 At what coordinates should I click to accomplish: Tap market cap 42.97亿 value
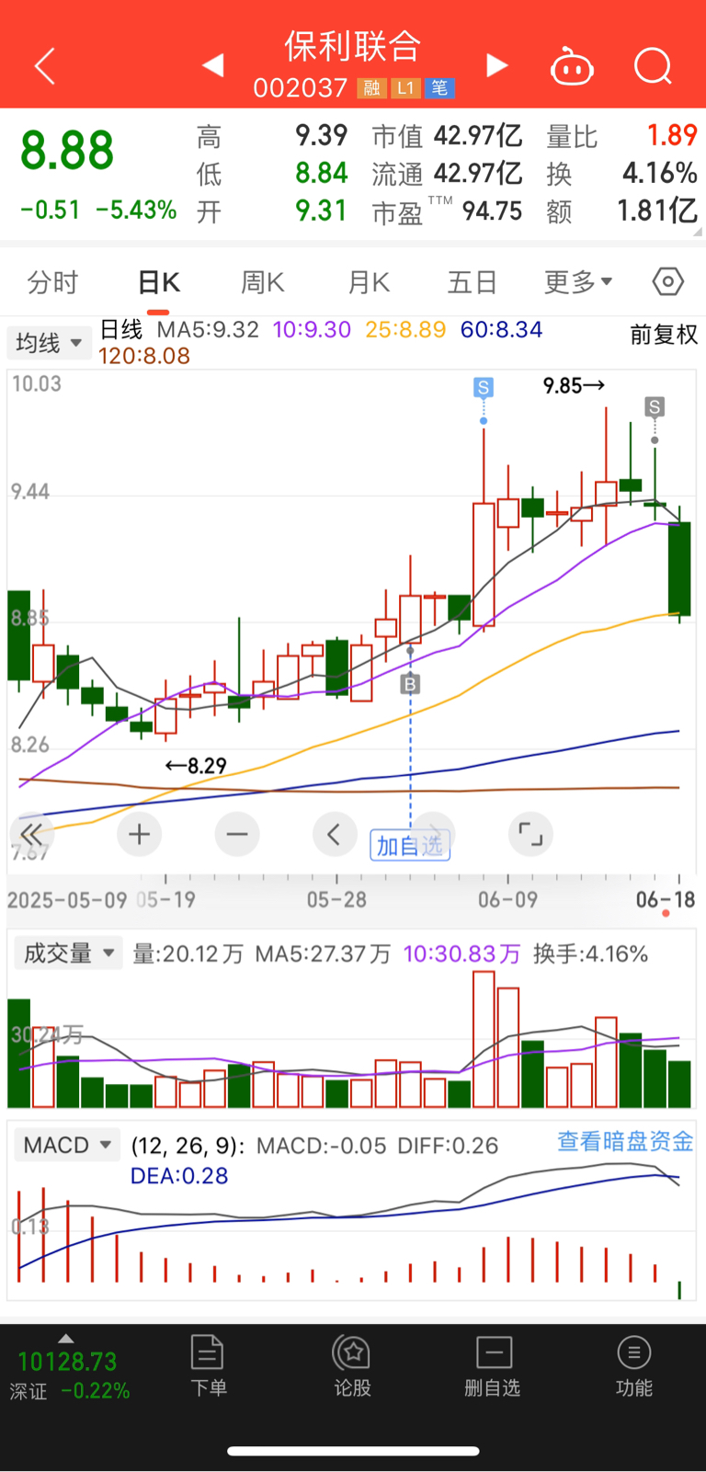pos(478,136)
